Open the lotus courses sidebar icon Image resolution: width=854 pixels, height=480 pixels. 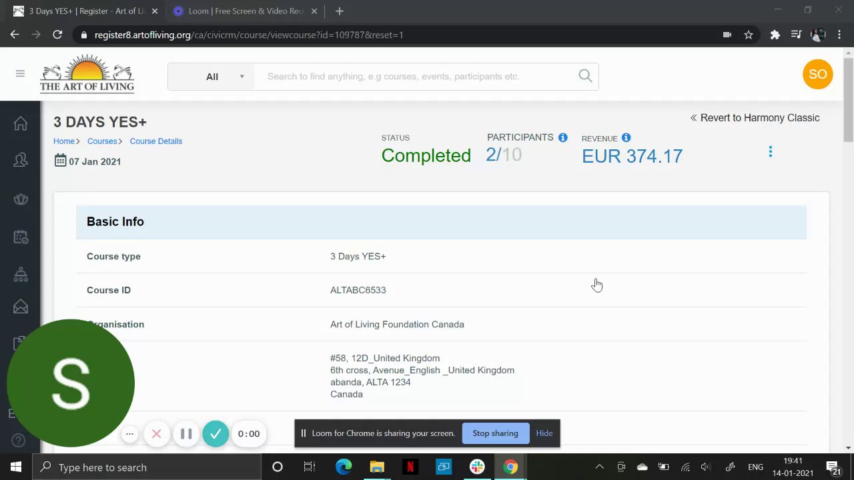coord(21,199)
